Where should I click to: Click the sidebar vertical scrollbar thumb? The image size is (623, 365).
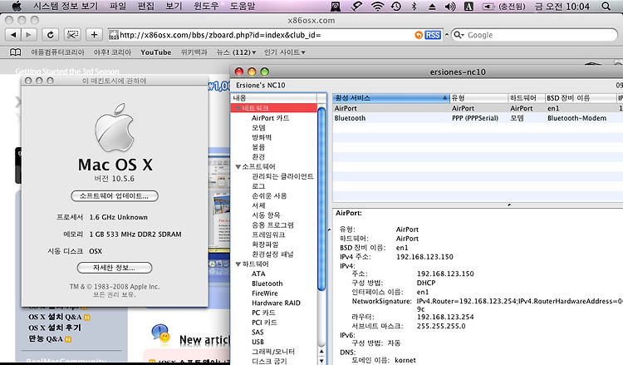(321, 199)
